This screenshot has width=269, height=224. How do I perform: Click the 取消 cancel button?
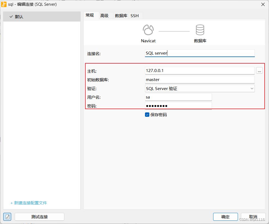[253, 217]
